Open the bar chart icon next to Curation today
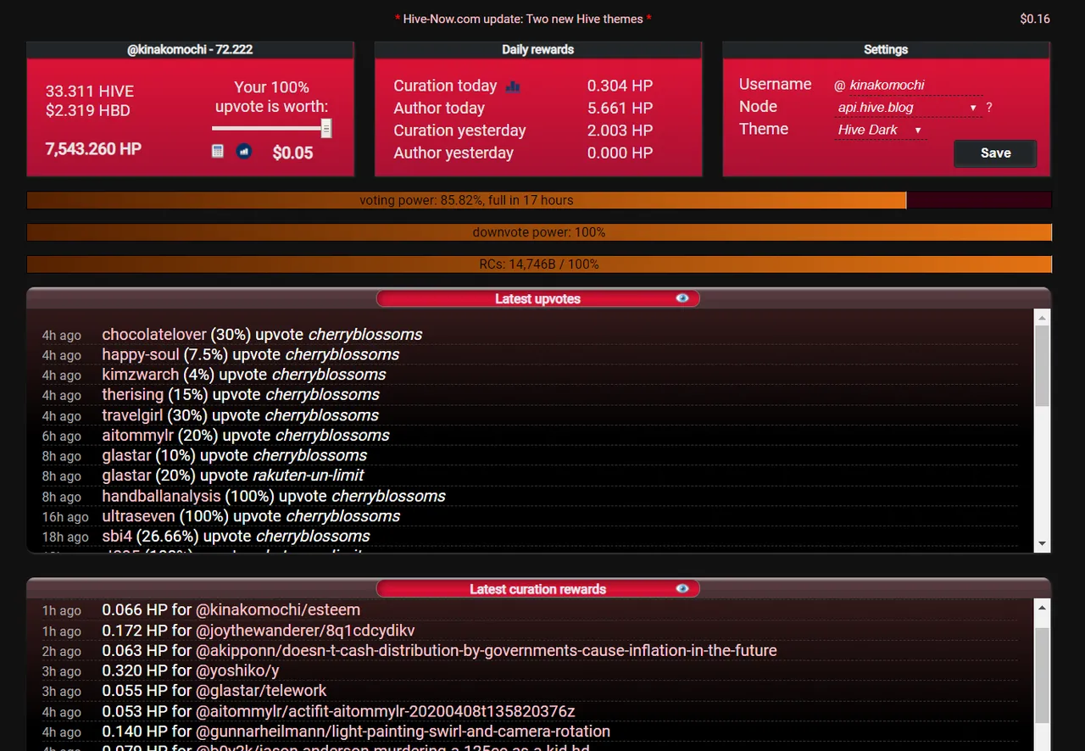The image size is (1085, 751). coord(513,86)
